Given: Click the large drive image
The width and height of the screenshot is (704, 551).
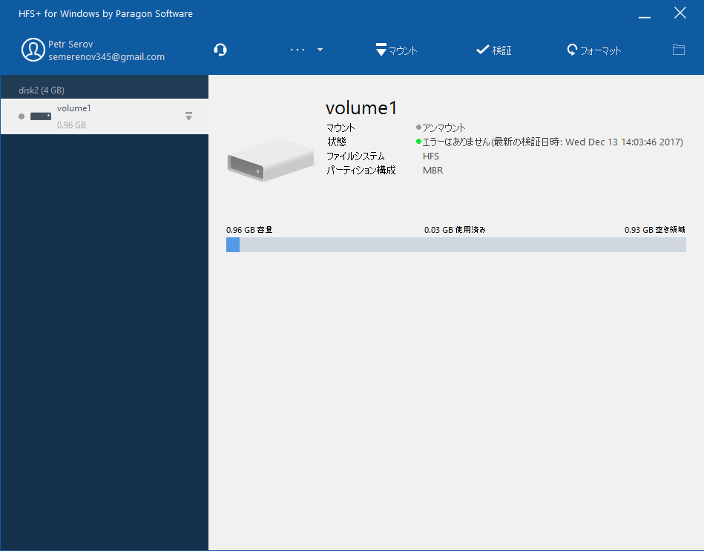Looking at the screenshot, I should click(x=271, y=159).
